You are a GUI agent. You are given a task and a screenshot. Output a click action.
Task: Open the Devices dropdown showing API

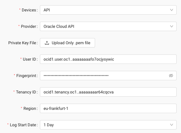[108, 10]
